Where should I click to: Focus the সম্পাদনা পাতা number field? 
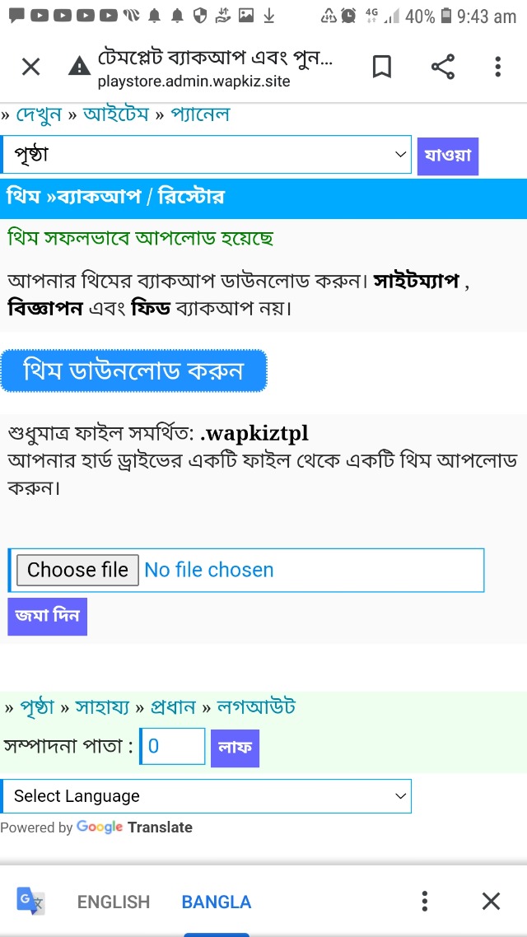point(173,747)
